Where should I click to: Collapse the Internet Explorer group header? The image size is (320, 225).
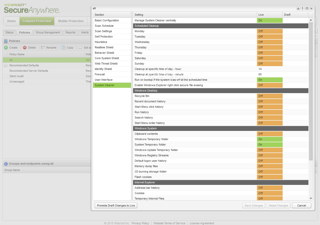coord(221,182)
